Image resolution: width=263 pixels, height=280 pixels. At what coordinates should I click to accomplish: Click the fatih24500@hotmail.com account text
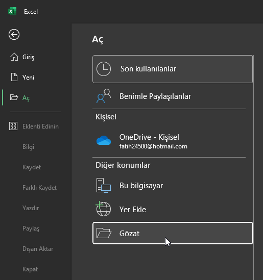click(x=153, y=146)
